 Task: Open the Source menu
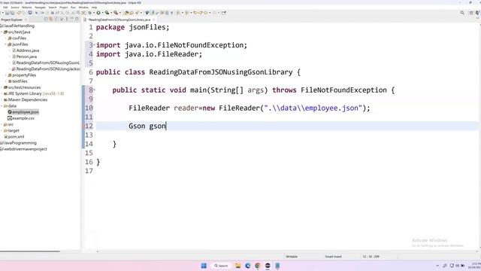(x=15, y=8)
